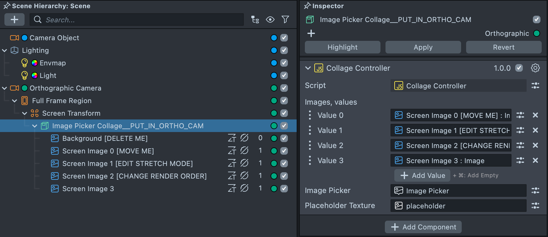Click the green Orthographic layer color dot
The width and height of the screenshot is (548, 237).
[537, 33]
